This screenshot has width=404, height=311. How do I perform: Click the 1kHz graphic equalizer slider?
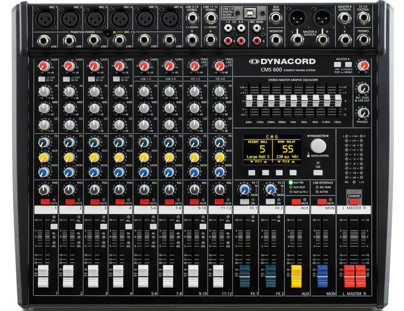coord(293,101)
